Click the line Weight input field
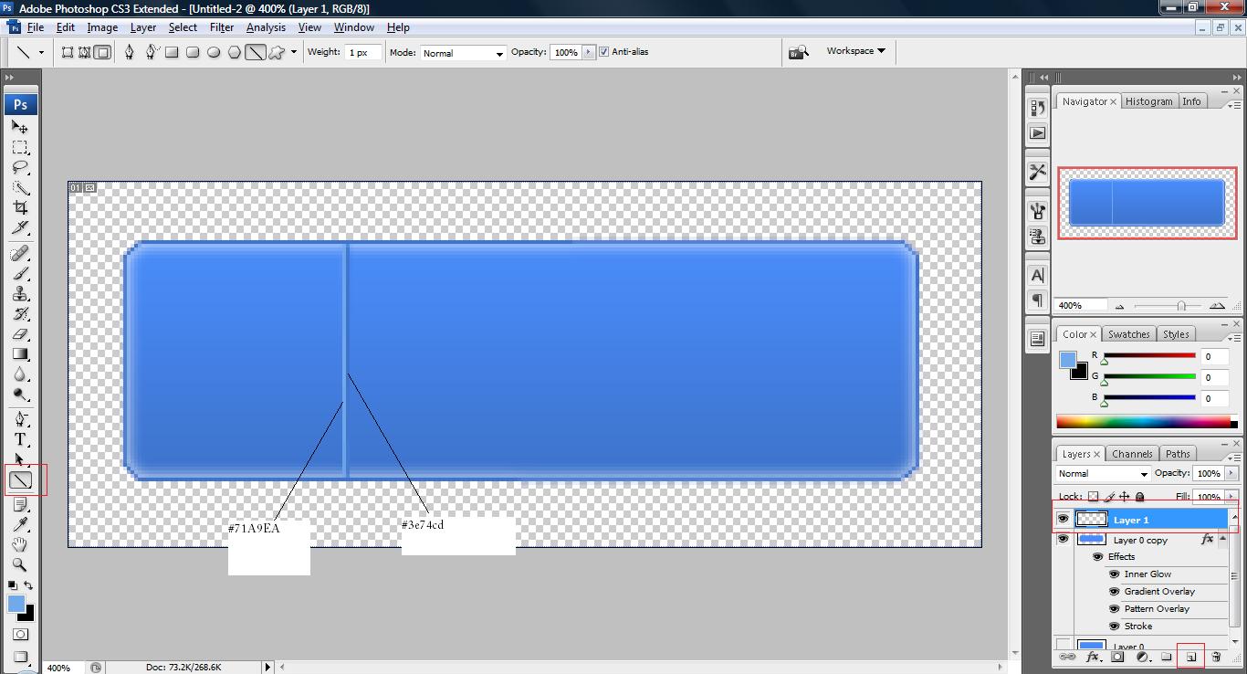This screenshot has height=674, width=1247. coord(363,52)
